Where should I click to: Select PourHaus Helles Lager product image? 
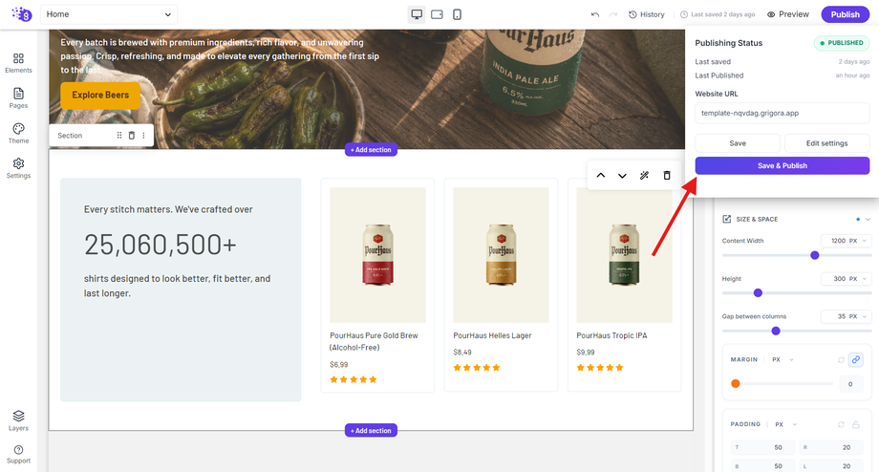tap(502, 255)
